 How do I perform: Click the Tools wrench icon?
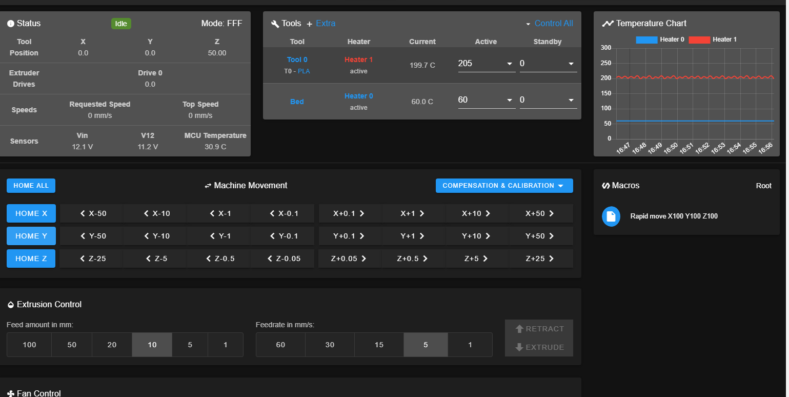pyautogui.click(x=275, y=24)
